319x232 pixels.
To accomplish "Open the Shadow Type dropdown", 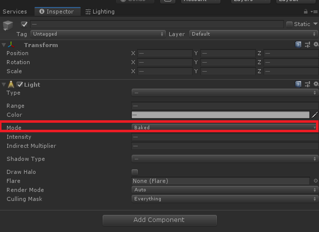I will (225, 159).
